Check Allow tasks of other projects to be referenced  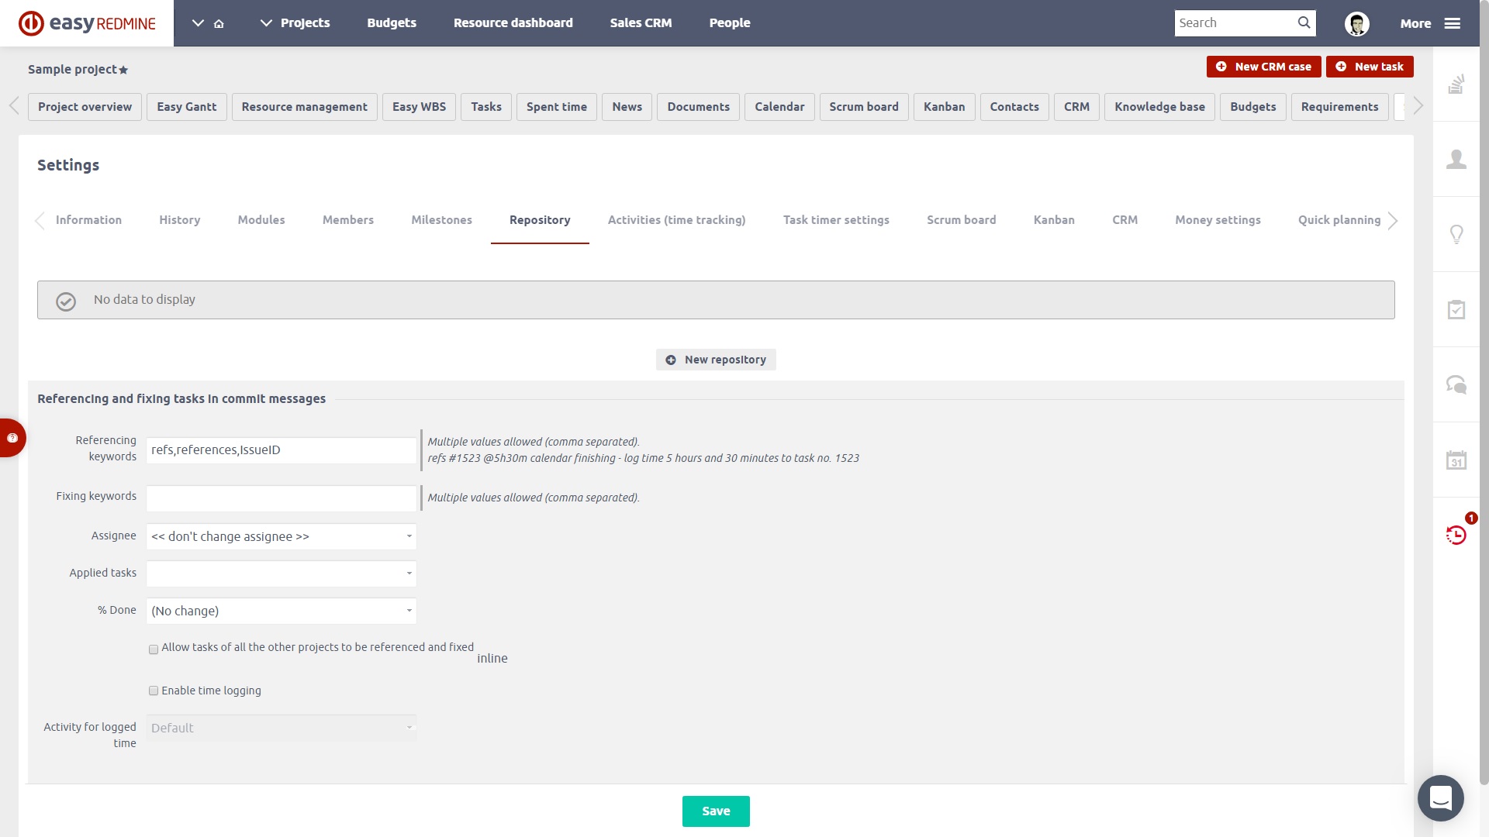[154, 649]
